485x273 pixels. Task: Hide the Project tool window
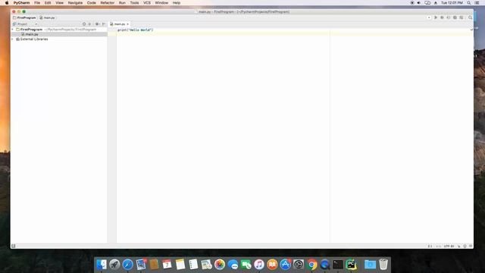coord(104,24)
